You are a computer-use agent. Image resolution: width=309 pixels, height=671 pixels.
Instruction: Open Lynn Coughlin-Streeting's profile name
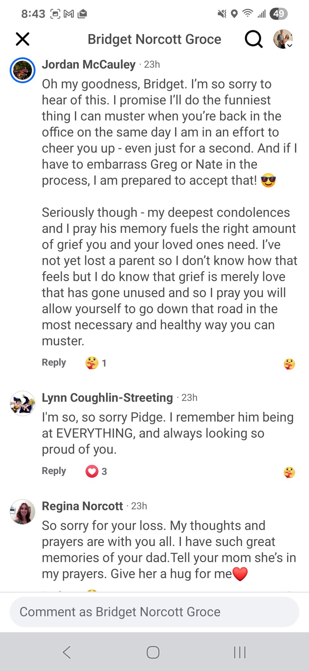(107, 398)
